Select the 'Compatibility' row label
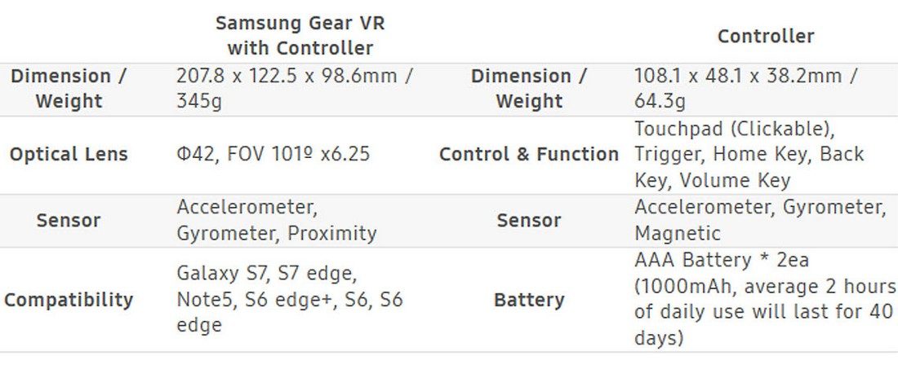898x369 pixels. pyautogui.click(x=69, y=299)
